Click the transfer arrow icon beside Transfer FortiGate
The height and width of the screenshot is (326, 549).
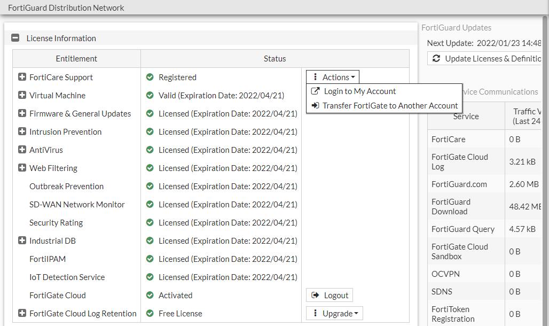click(x=314, y=106)
